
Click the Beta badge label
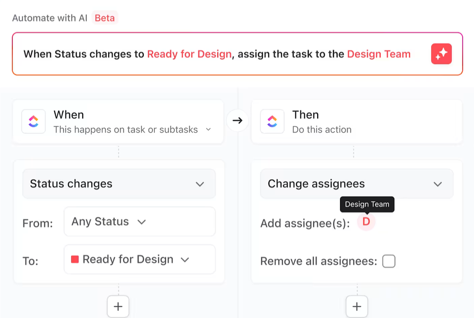[x=105, y=18]
